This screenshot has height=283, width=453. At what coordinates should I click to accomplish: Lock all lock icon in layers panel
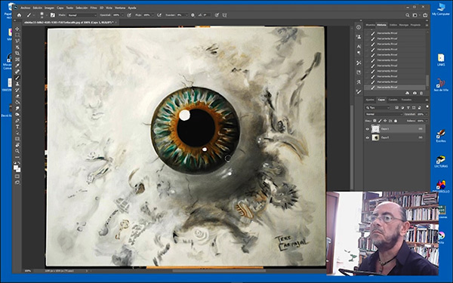tap(396, 121)
